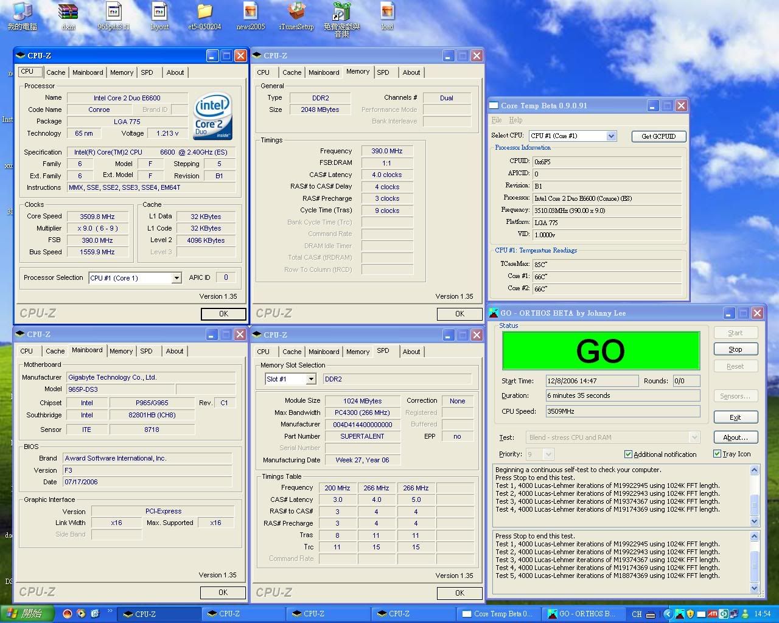Image resolution: width=779 pixels, height=623 pixels.
Task: Open the Processor Selection dropdown
Action: [x=176, y=278]
